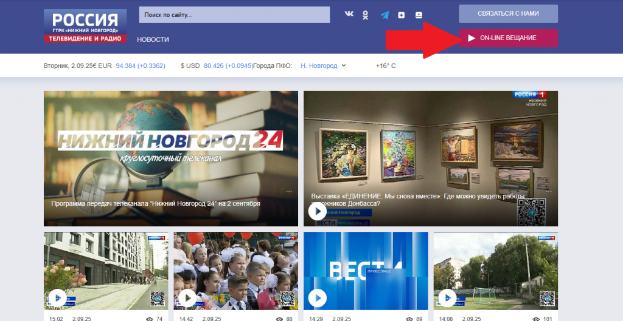The image size is (623, 321).
Task: Open the Нижний Новгород 24 program schedule
Action: pos(156,204)
